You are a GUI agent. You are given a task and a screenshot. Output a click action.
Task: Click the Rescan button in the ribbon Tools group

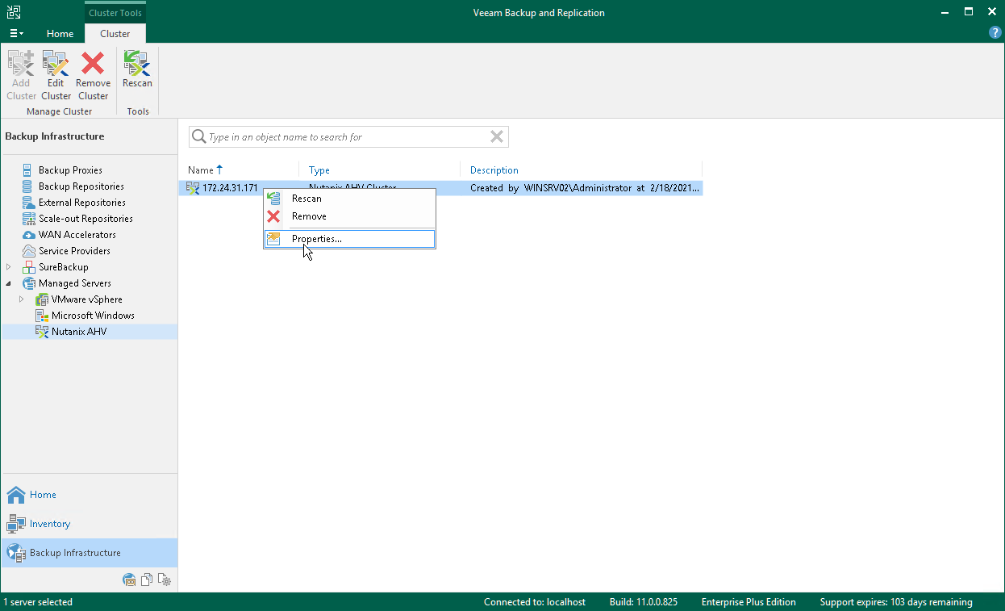point(137,69)
